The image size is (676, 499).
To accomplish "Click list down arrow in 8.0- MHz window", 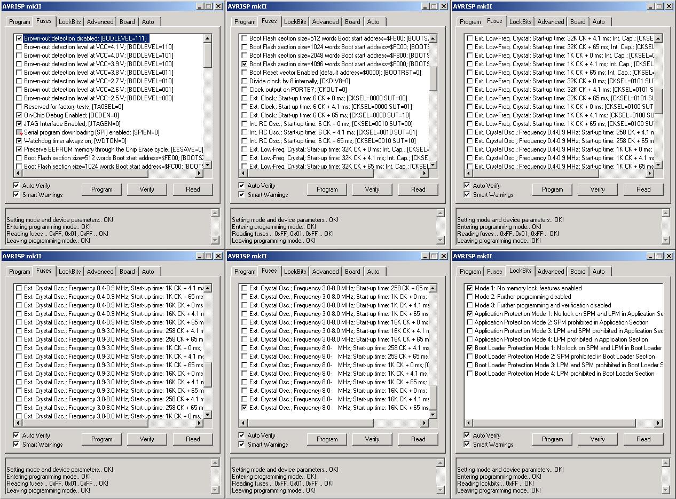I will pos(433,415).
